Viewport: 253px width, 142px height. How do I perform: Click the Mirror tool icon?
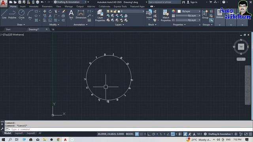50,16
